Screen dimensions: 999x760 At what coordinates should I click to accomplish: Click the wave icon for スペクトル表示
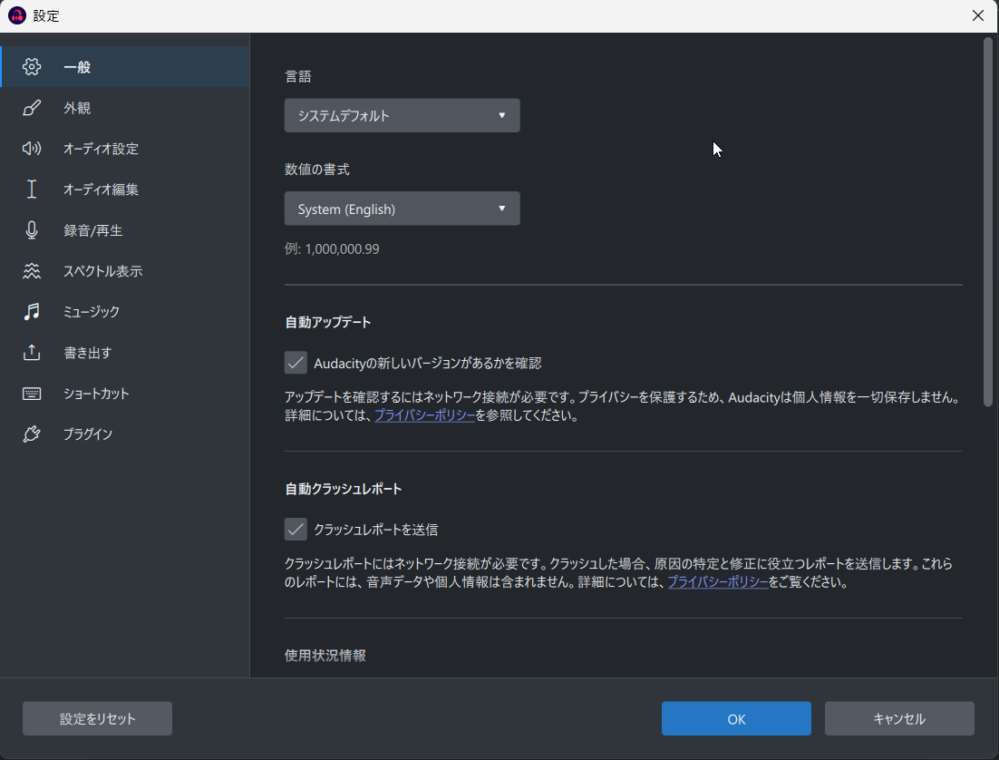pyautogui.click(x=31, y=271)
